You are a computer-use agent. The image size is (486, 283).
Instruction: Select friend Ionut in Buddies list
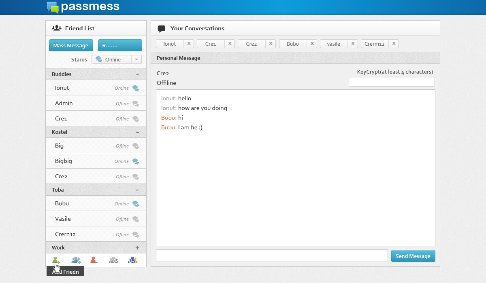point(96,88)
